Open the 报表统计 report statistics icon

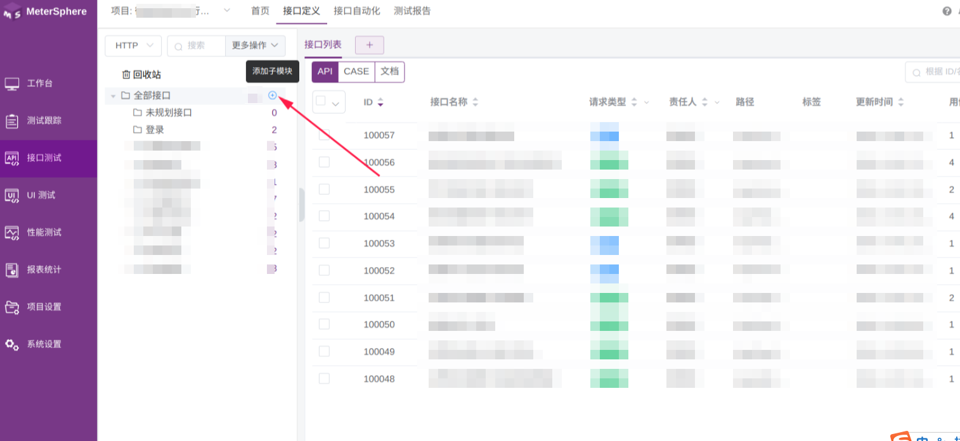[12, 270]
